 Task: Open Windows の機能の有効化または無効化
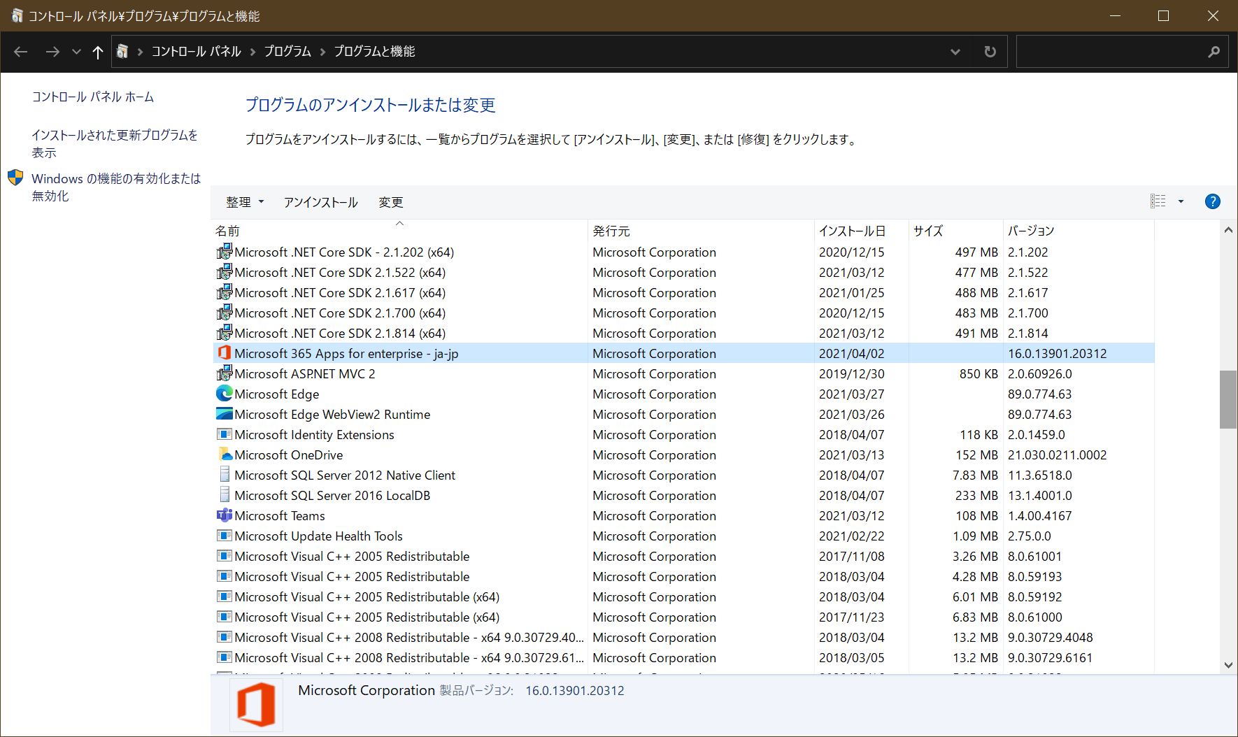tap(115, 187)
